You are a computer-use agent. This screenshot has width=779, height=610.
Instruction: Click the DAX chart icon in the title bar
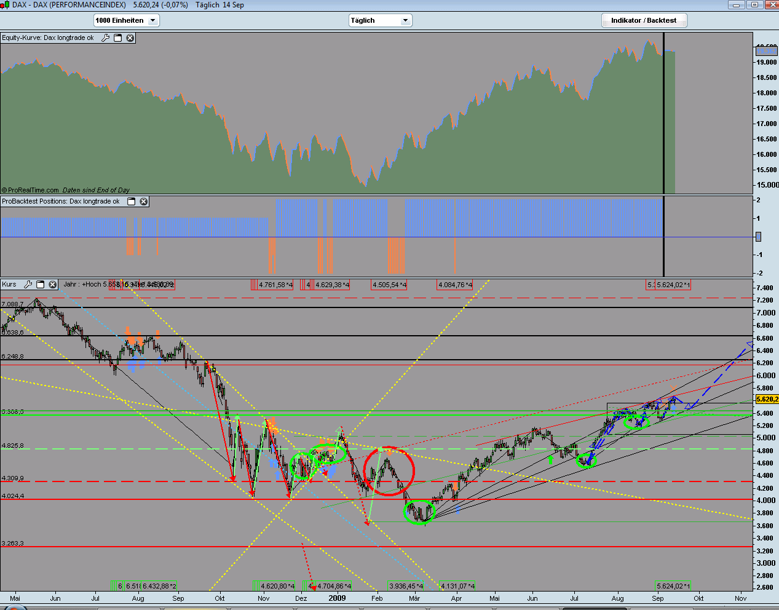(4, 4)
